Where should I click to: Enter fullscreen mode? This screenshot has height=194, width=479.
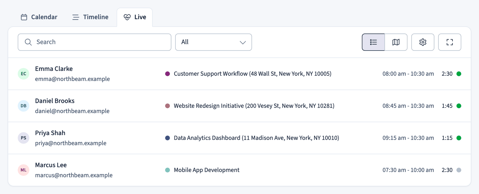click(x=450, y=42)
